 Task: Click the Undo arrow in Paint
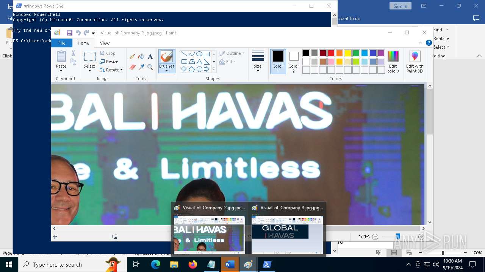78,33
